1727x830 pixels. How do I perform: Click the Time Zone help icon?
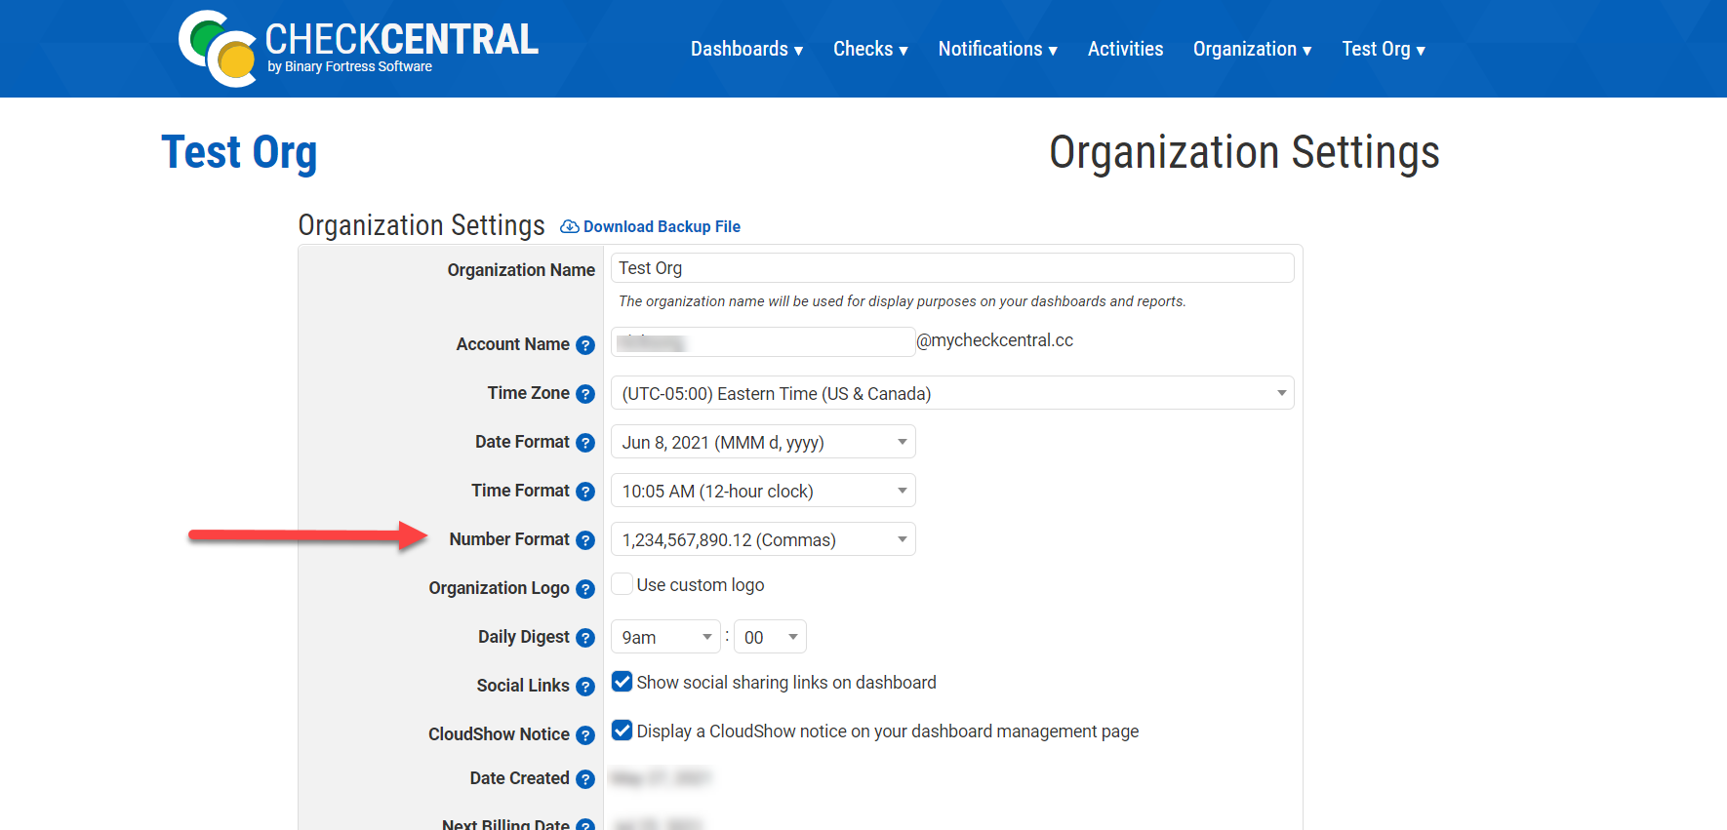tap(585, 394)
